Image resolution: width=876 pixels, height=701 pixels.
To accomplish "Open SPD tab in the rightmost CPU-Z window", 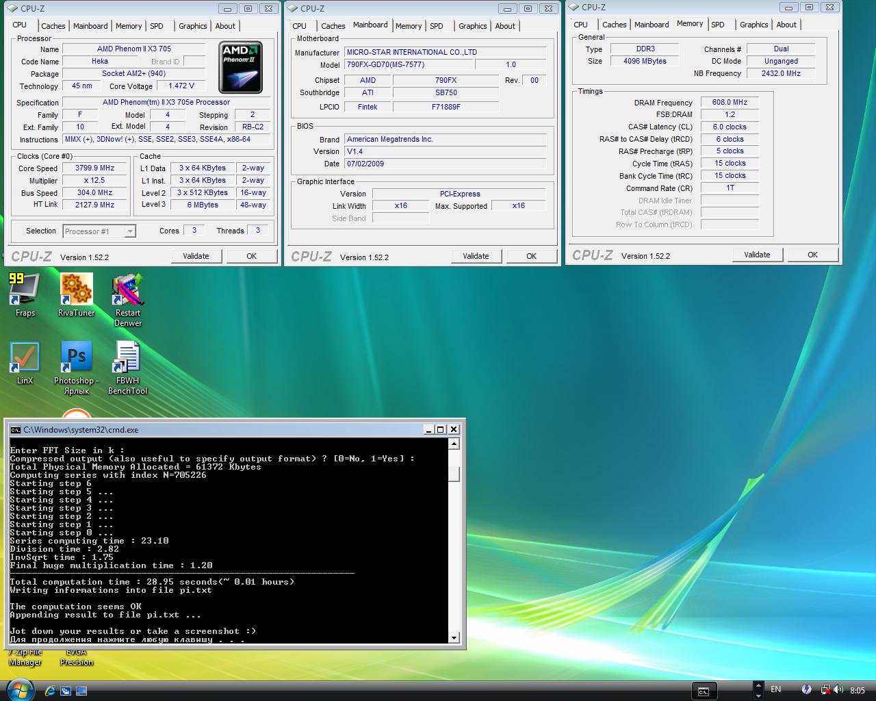I will tap(718, 25).
